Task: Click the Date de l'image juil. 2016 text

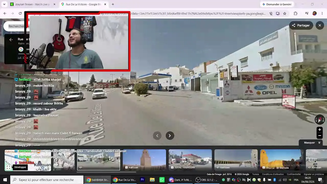Action: (x=219, y=174)
